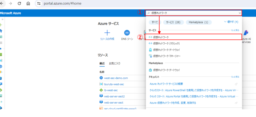Click the browser back arrow
256x117 pixels.
[2, 3]
